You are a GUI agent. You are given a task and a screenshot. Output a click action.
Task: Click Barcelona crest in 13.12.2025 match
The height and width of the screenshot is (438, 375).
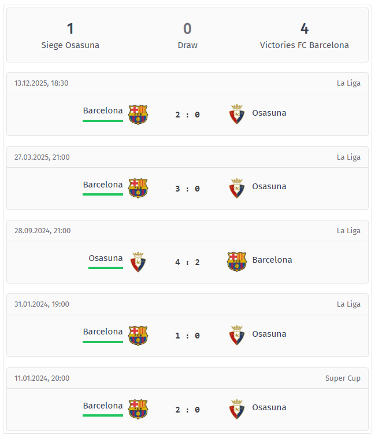pos(138,115)
